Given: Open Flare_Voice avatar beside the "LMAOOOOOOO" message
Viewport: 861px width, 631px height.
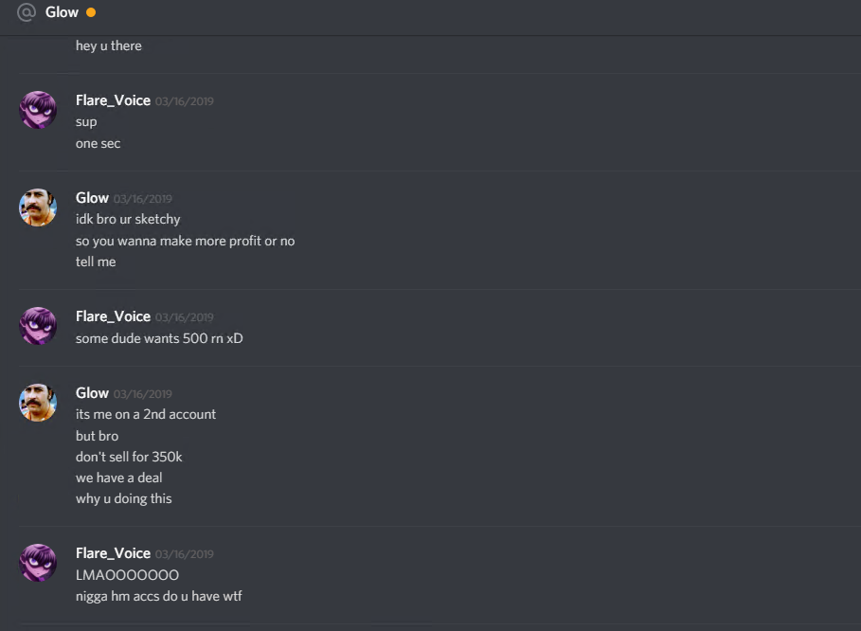Looking at the screenshot, I should click(x=38, y=563).
